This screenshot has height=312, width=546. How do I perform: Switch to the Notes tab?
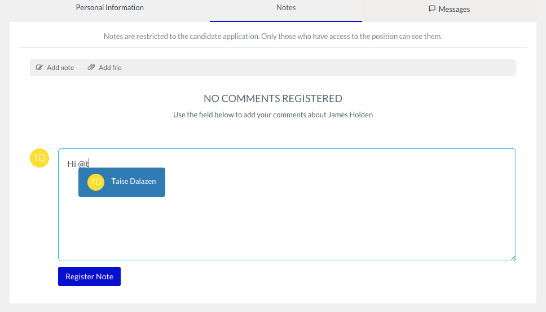[286, 8]
